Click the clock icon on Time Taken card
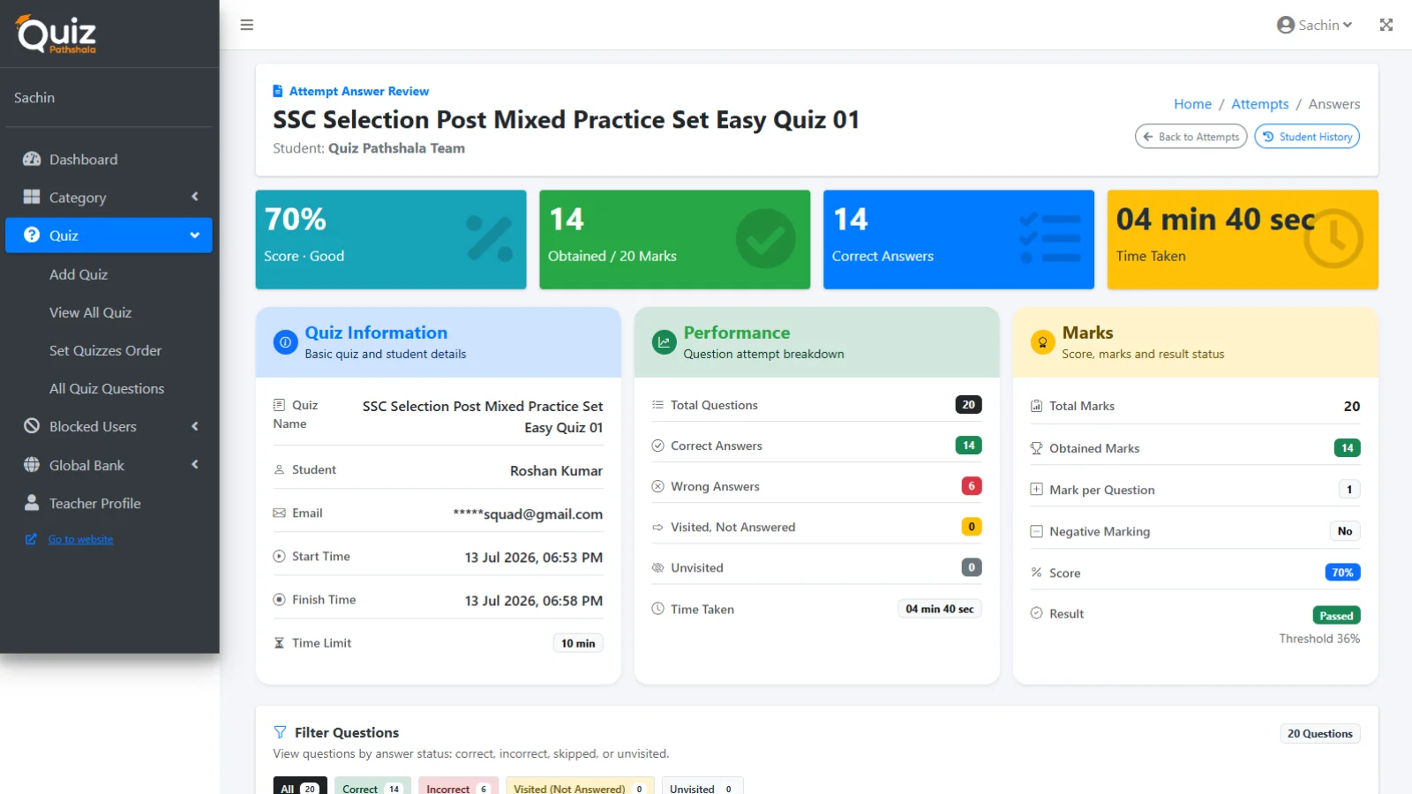Image resolution: width=1412 pixels, height=794 pixels. pos(1333,238)
